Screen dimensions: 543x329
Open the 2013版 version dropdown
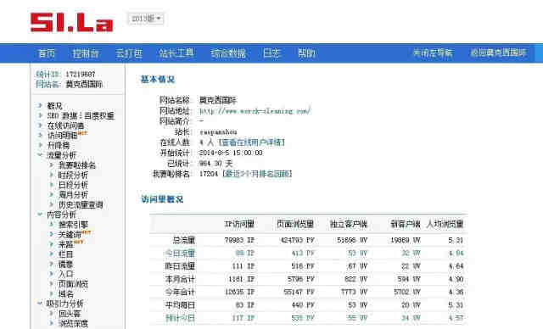(x=145, y=19)
